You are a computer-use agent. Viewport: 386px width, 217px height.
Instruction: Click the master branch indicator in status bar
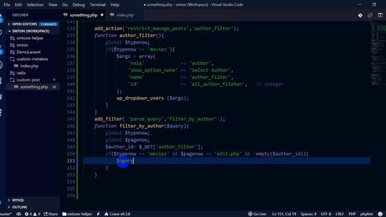tap(6, 214)
